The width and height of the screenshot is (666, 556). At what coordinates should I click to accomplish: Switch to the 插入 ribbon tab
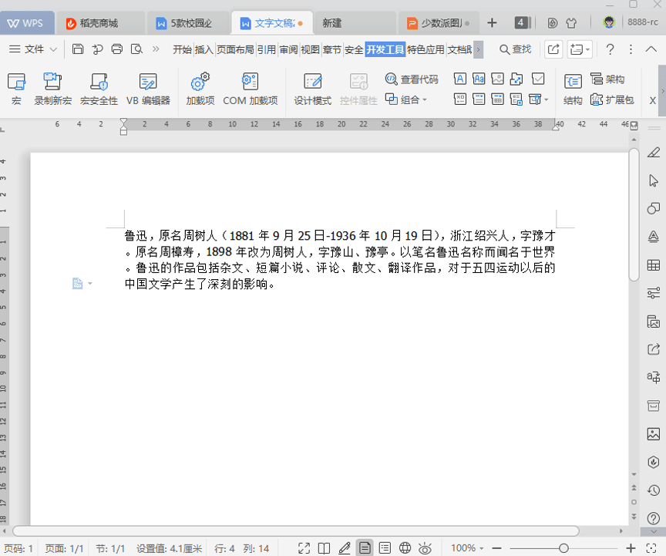pyautogui.click(x=203, y=49)
